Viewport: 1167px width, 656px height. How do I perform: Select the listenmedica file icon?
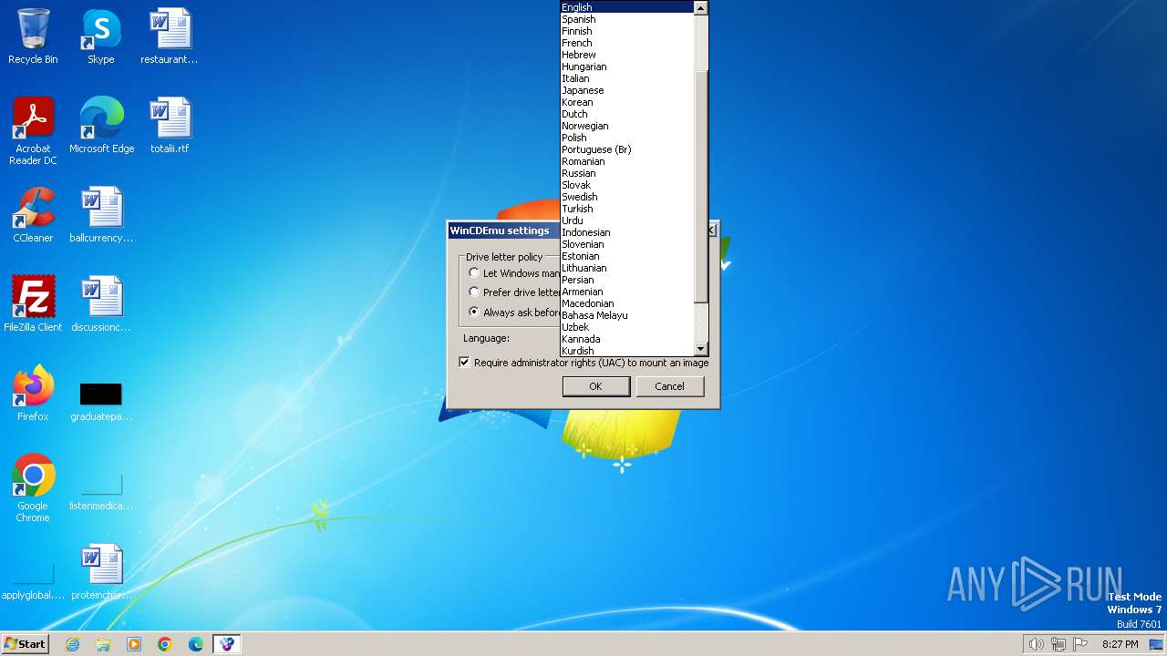pyautogui.click(x=101, y=492)
